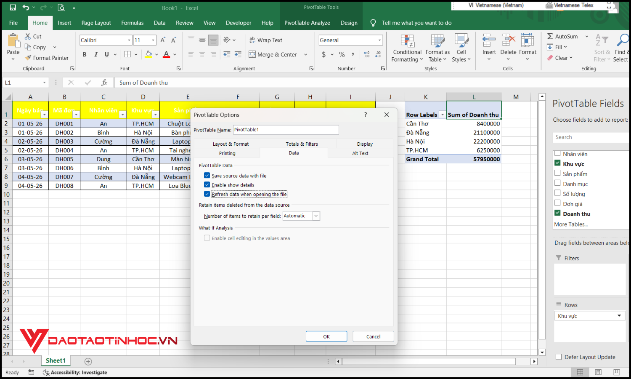This screenshot has width=631, height=379.
Task: Click the Undo arrow icon
Action: click(26, 8)
